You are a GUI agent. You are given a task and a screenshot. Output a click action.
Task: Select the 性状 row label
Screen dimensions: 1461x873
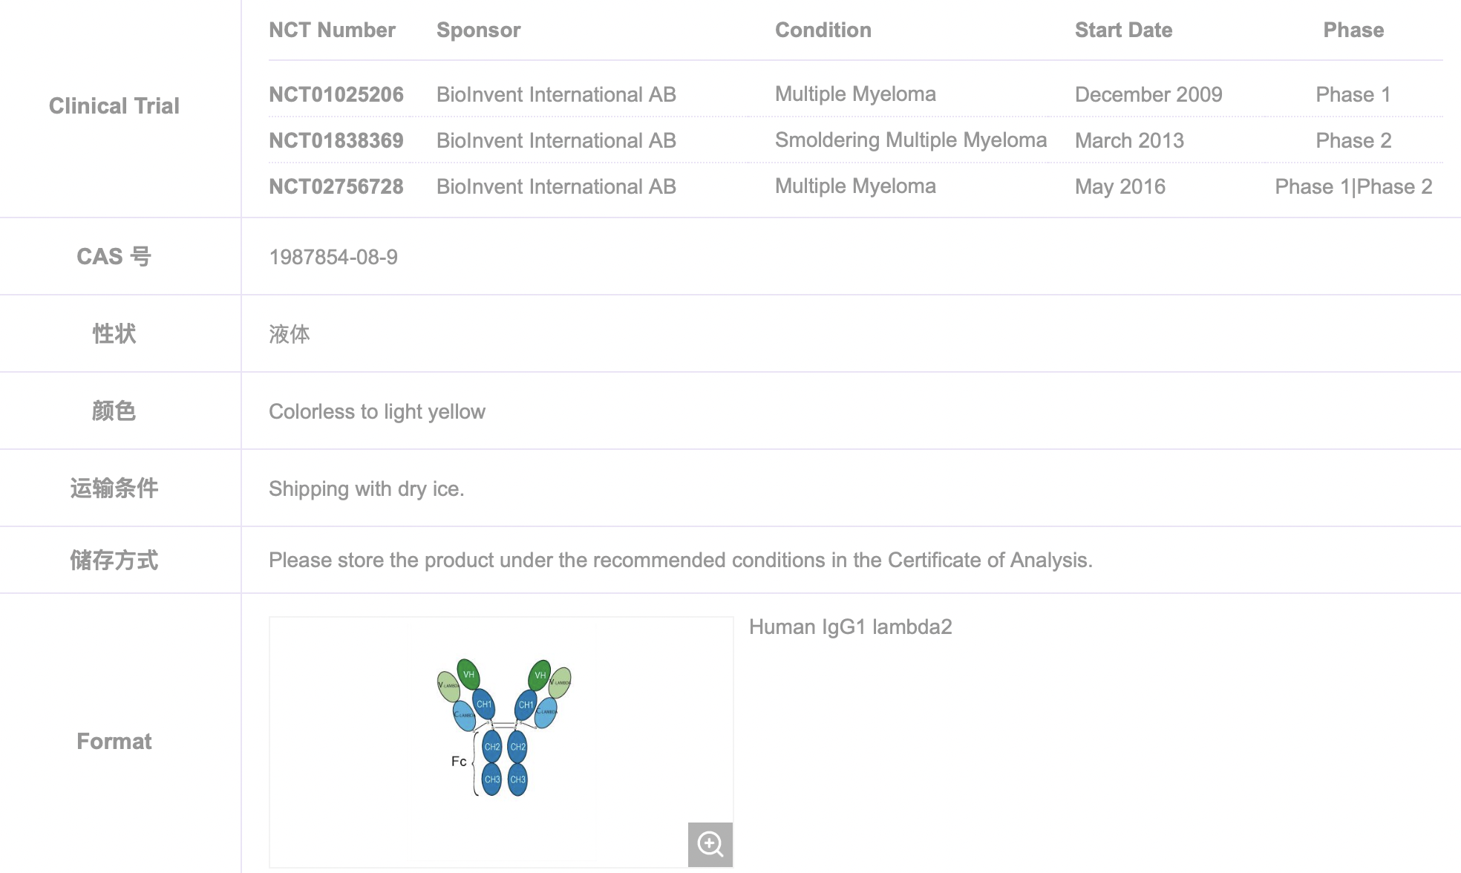pyautogui.click(x=114, y=333)
